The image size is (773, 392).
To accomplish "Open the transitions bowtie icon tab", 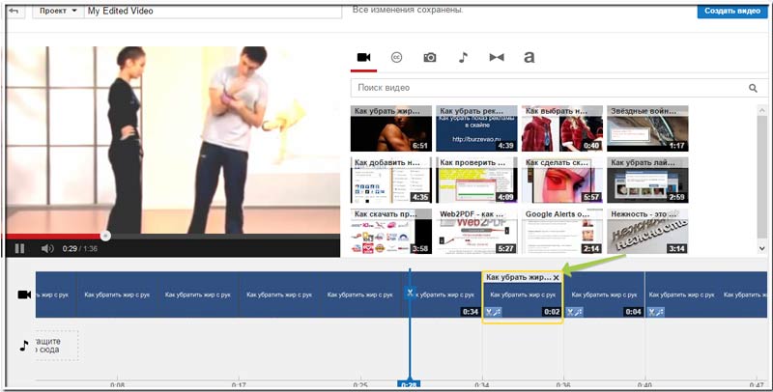I will click(x=497, y=58).
